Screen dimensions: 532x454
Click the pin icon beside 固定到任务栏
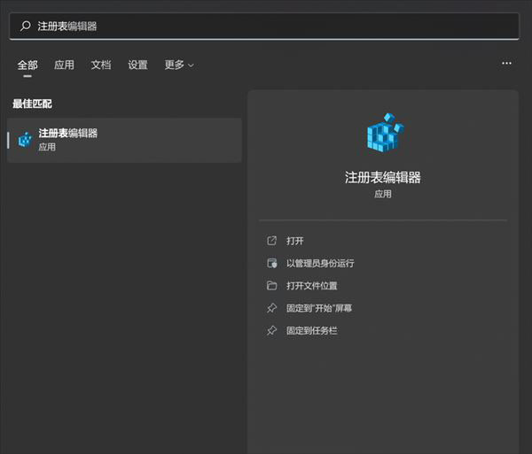(x=272, y=330)
